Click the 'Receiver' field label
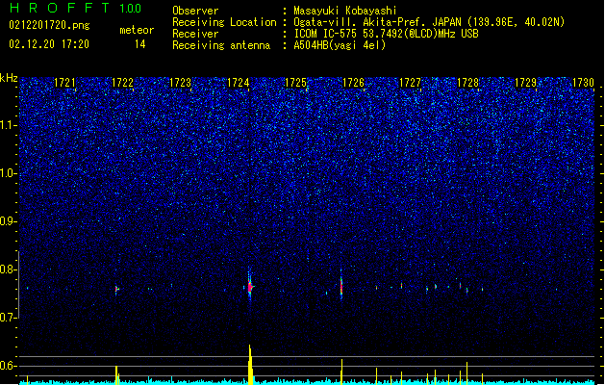Screen dimensions: 605x385 click(195, 34)
